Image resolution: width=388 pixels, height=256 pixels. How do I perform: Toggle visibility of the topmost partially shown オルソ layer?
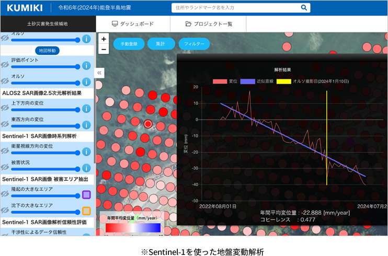pos(5,38)
